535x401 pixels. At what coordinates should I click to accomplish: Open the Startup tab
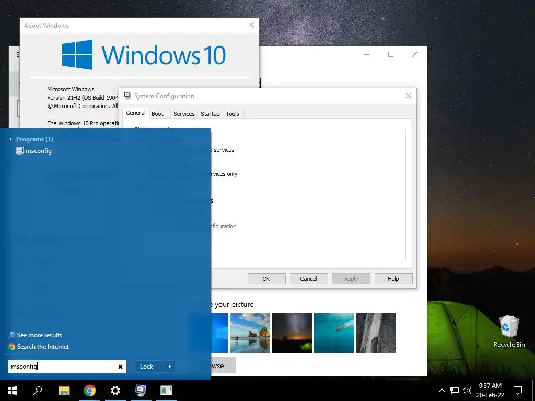click(x=210, y=114)
